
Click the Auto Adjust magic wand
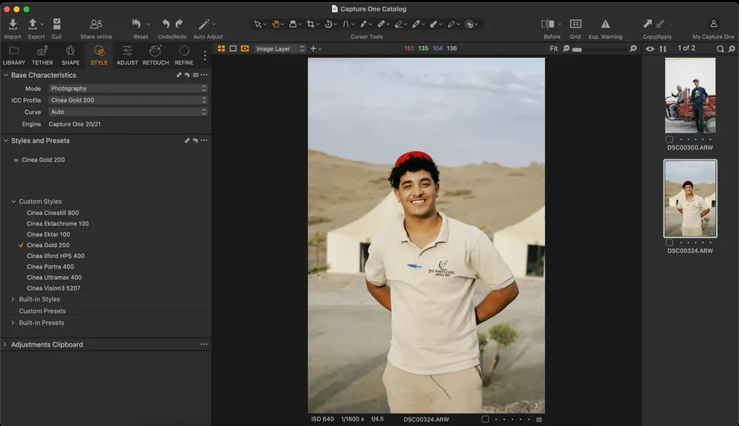[204, 24]
